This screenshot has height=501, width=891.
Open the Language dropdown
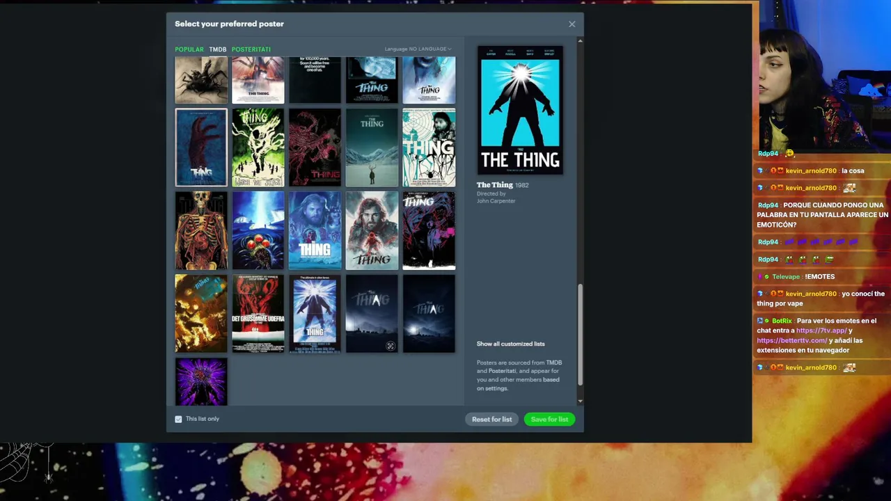[x=418, y=49]
